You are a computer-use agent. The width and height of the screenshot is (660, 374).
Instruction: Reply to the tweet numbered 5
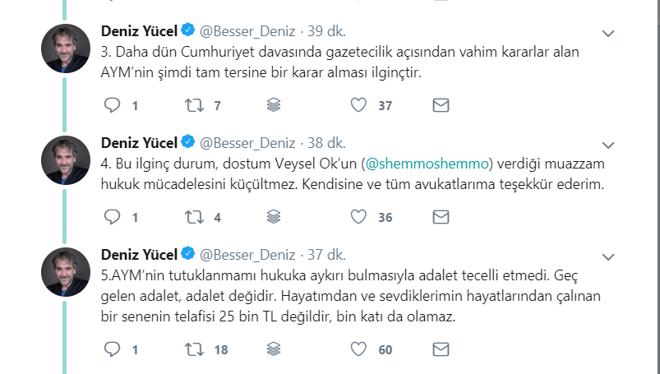tap(113, 349)
